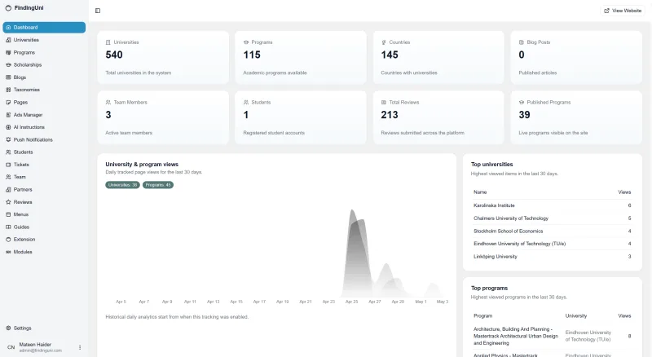Click the Partners sidebar icon
Screen dimensions: 652x357
point(8,190)
